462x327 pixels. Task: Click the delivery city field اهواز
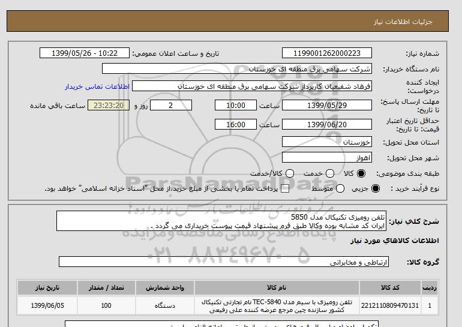[x=327, y=157]
